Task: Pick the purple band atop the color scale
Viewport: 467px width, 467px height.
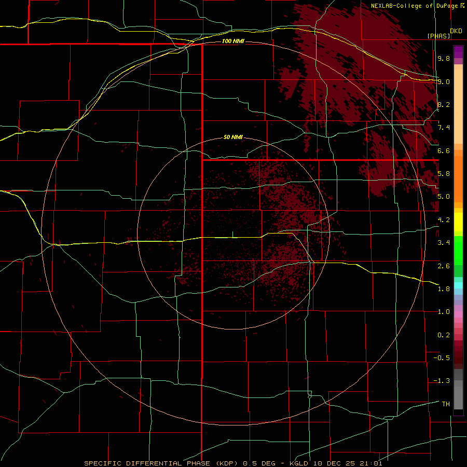Action: pyautogui.click(x=458, y=52)
